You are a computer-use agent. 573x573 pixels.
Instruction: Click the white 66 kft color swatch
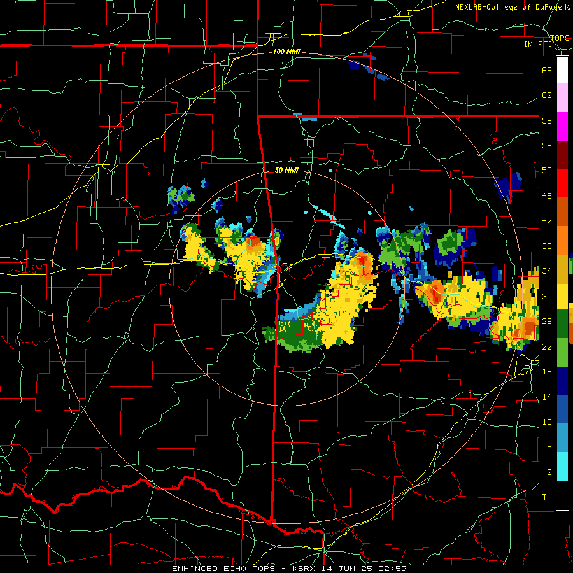coord(562,70)
